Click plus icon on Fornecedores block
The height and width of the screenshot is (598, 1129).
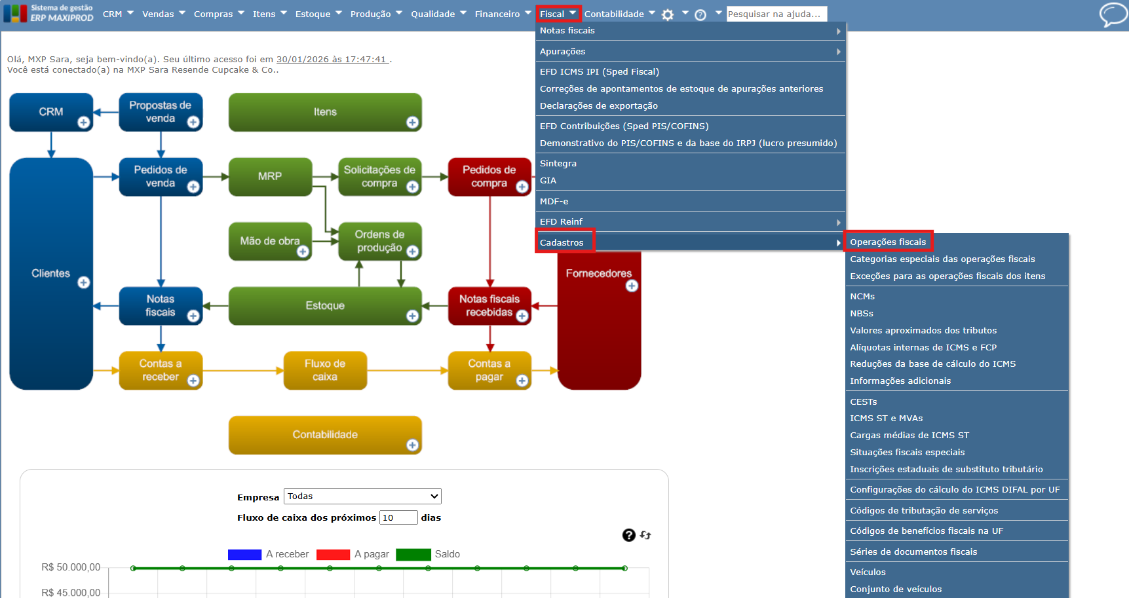click(632, 286)
